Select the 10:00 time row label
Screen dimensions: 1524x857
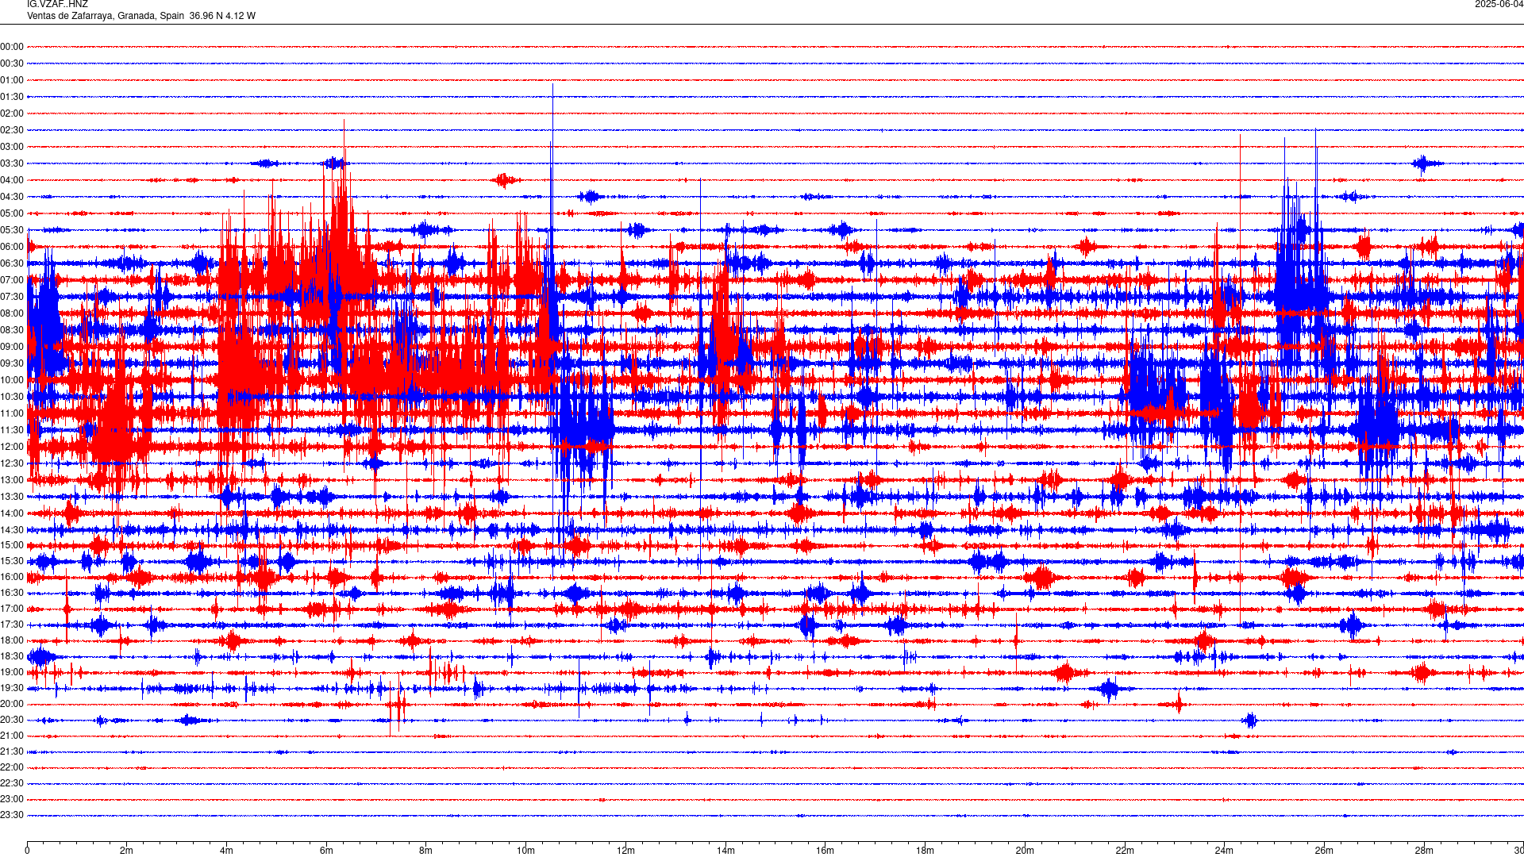(12, 380)
